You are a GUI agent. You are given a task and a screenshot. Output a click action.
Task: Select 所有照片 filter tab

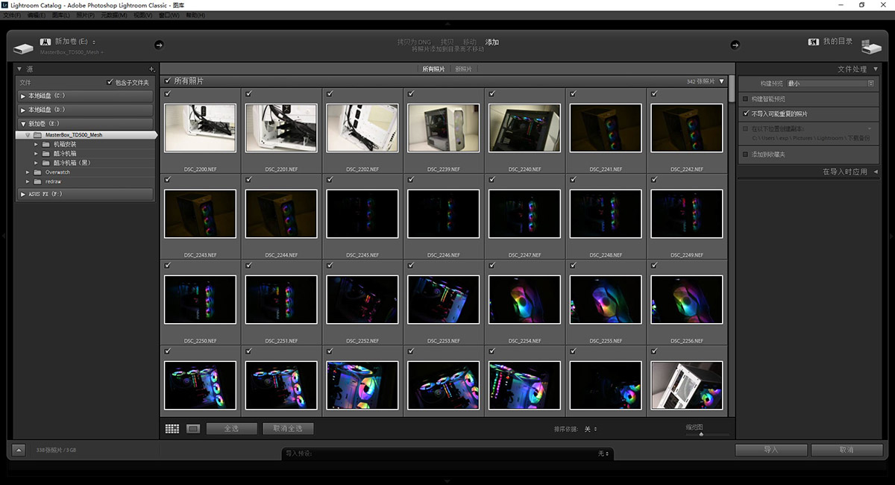point(433,69)
